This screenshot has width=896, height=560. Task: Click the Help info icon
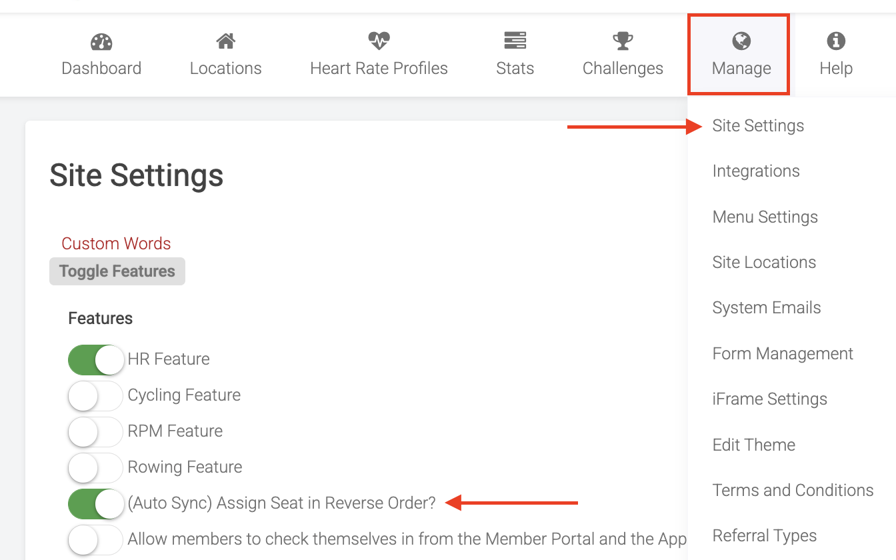(x=836, y=41)
